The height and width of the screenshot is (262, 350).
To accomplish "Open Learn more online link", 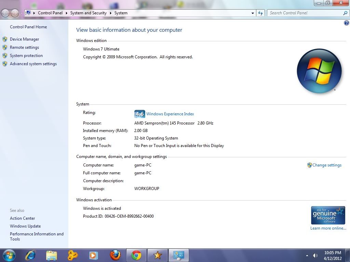I will point(328,228).
